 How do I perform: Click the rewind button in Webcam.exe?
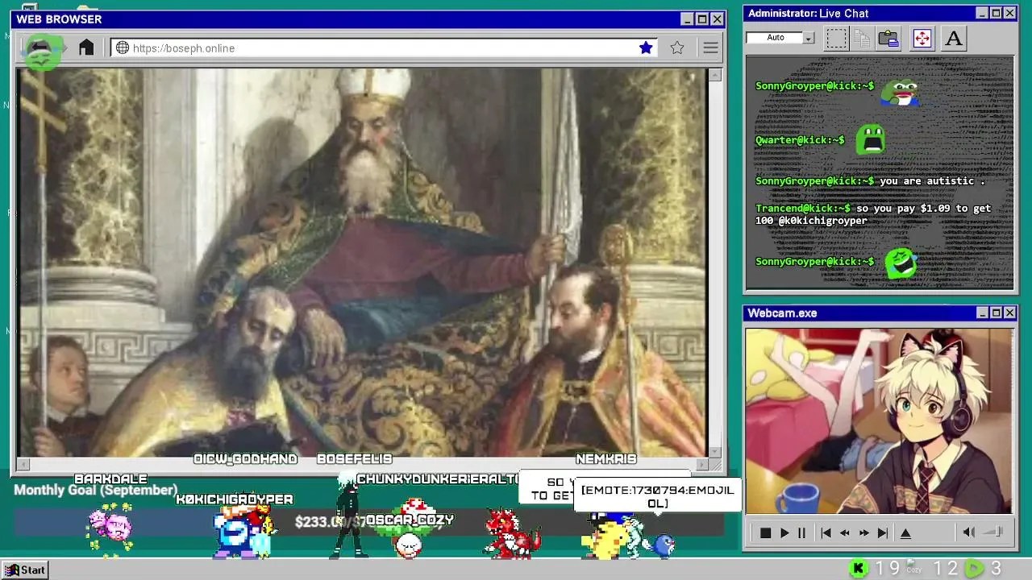click(x=844, y=533)
